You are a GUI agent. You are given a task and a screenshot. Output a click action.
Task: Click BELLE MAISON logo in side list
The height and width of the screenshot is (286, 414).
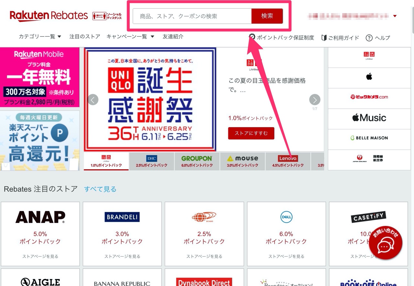[369, 138]
